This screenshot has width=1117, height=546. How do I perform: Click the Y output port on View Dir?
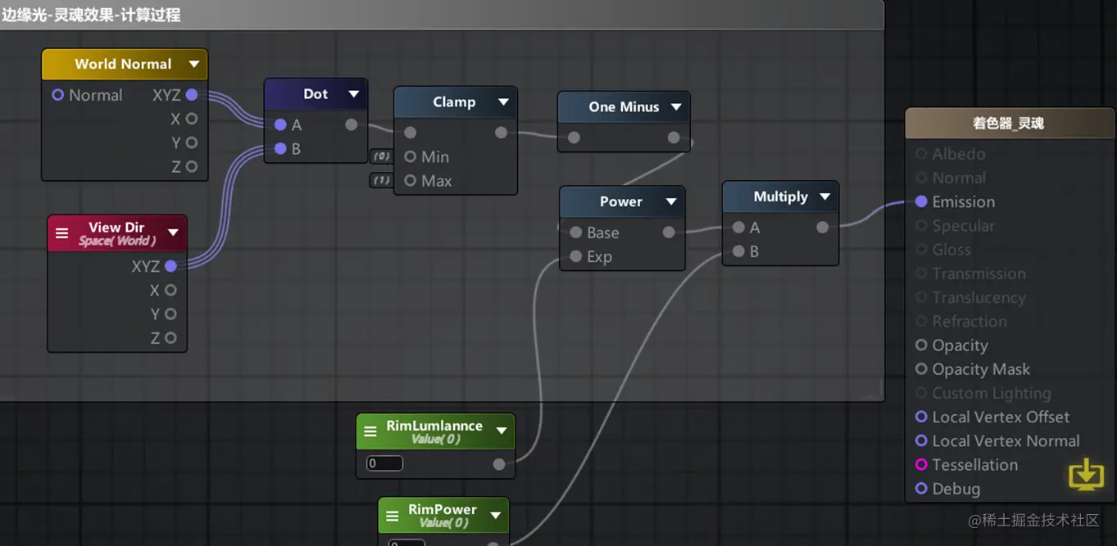(170, 314)
